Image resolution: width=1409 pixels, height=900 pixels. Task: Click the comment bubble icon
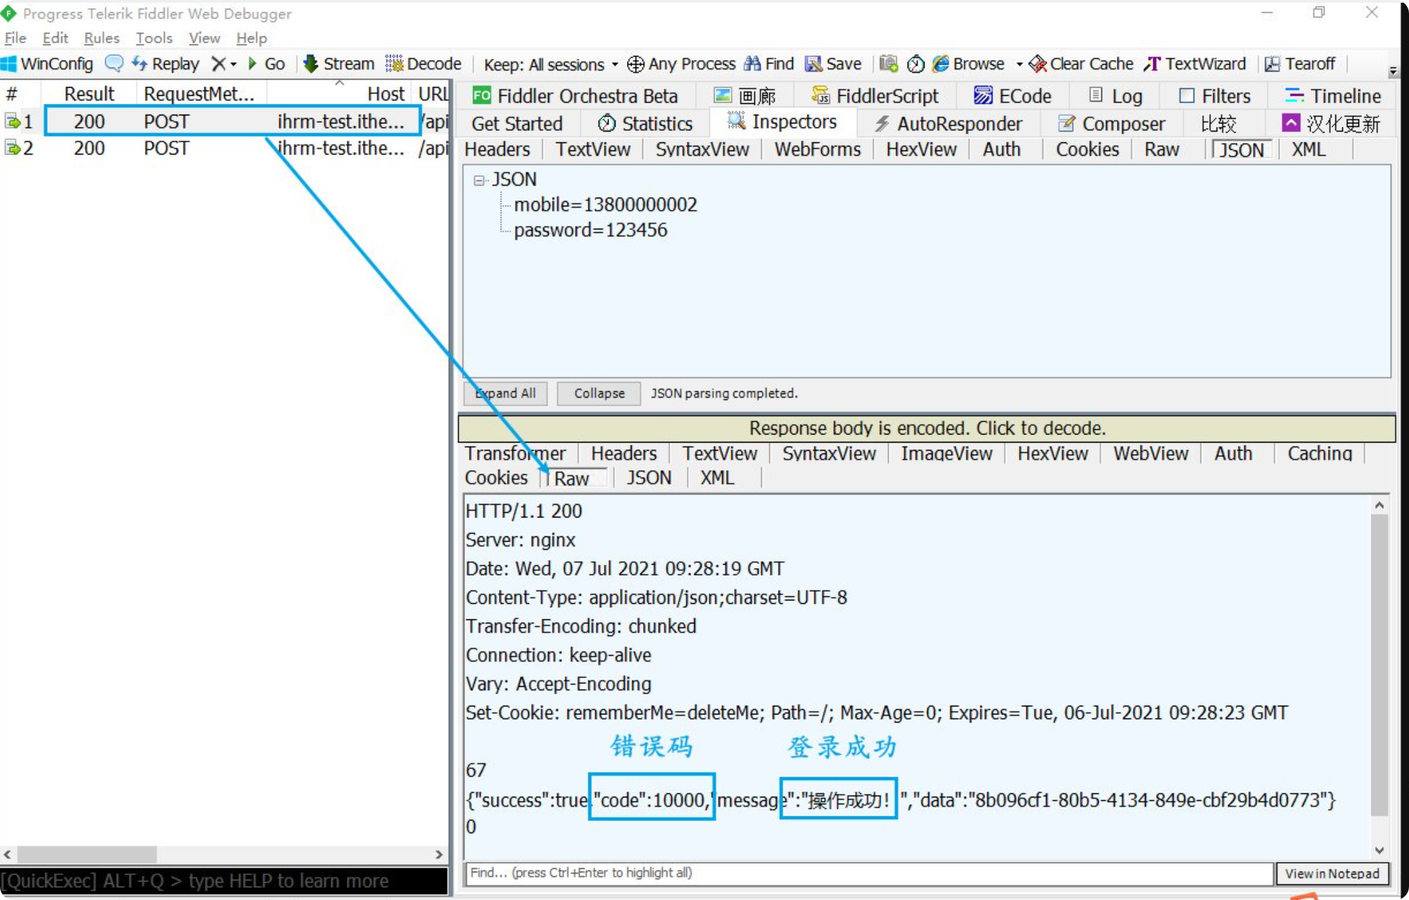(x=114, y=63)
